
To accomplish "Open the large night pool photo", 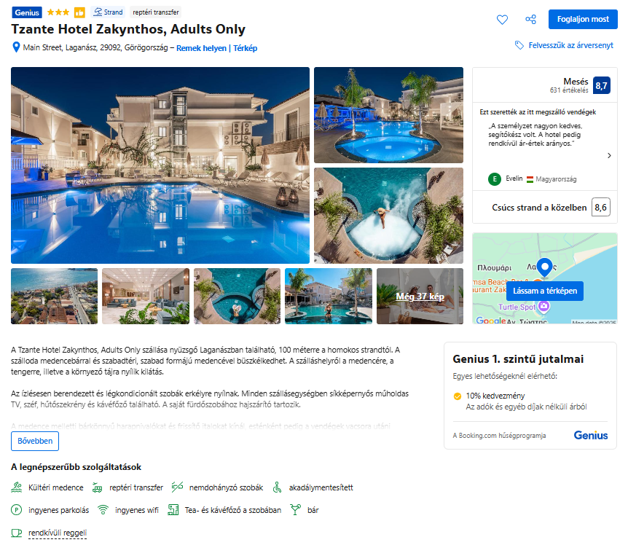I will tap(160, 165).
